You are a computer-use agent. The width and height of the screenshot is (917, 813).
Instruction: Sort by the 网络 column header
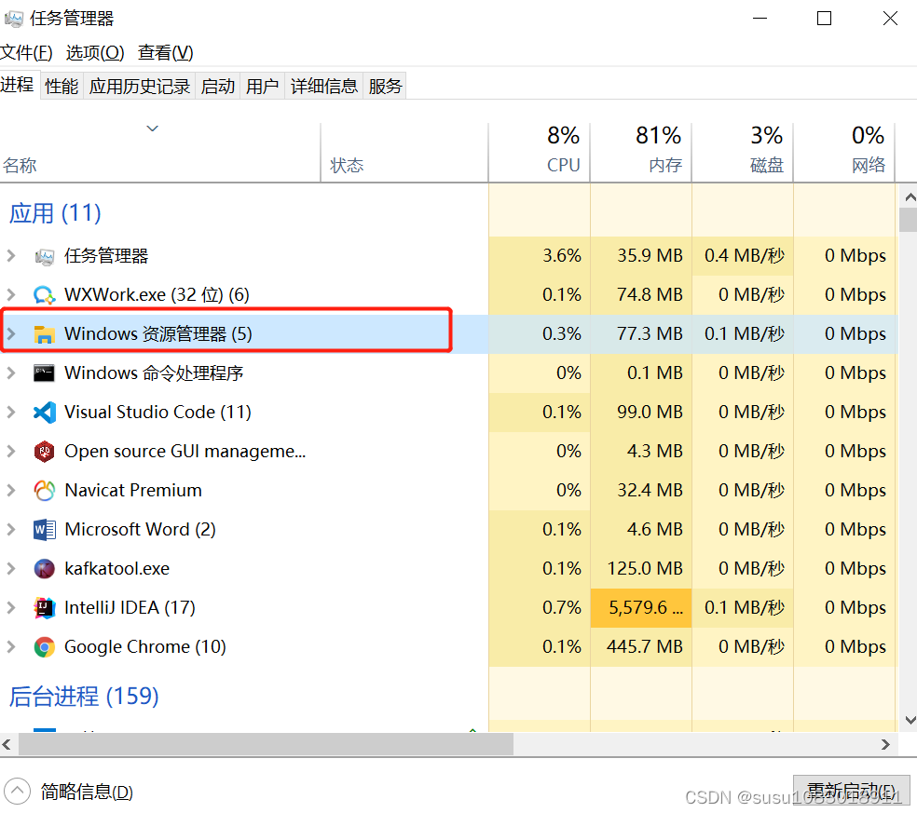coord(844,153)
